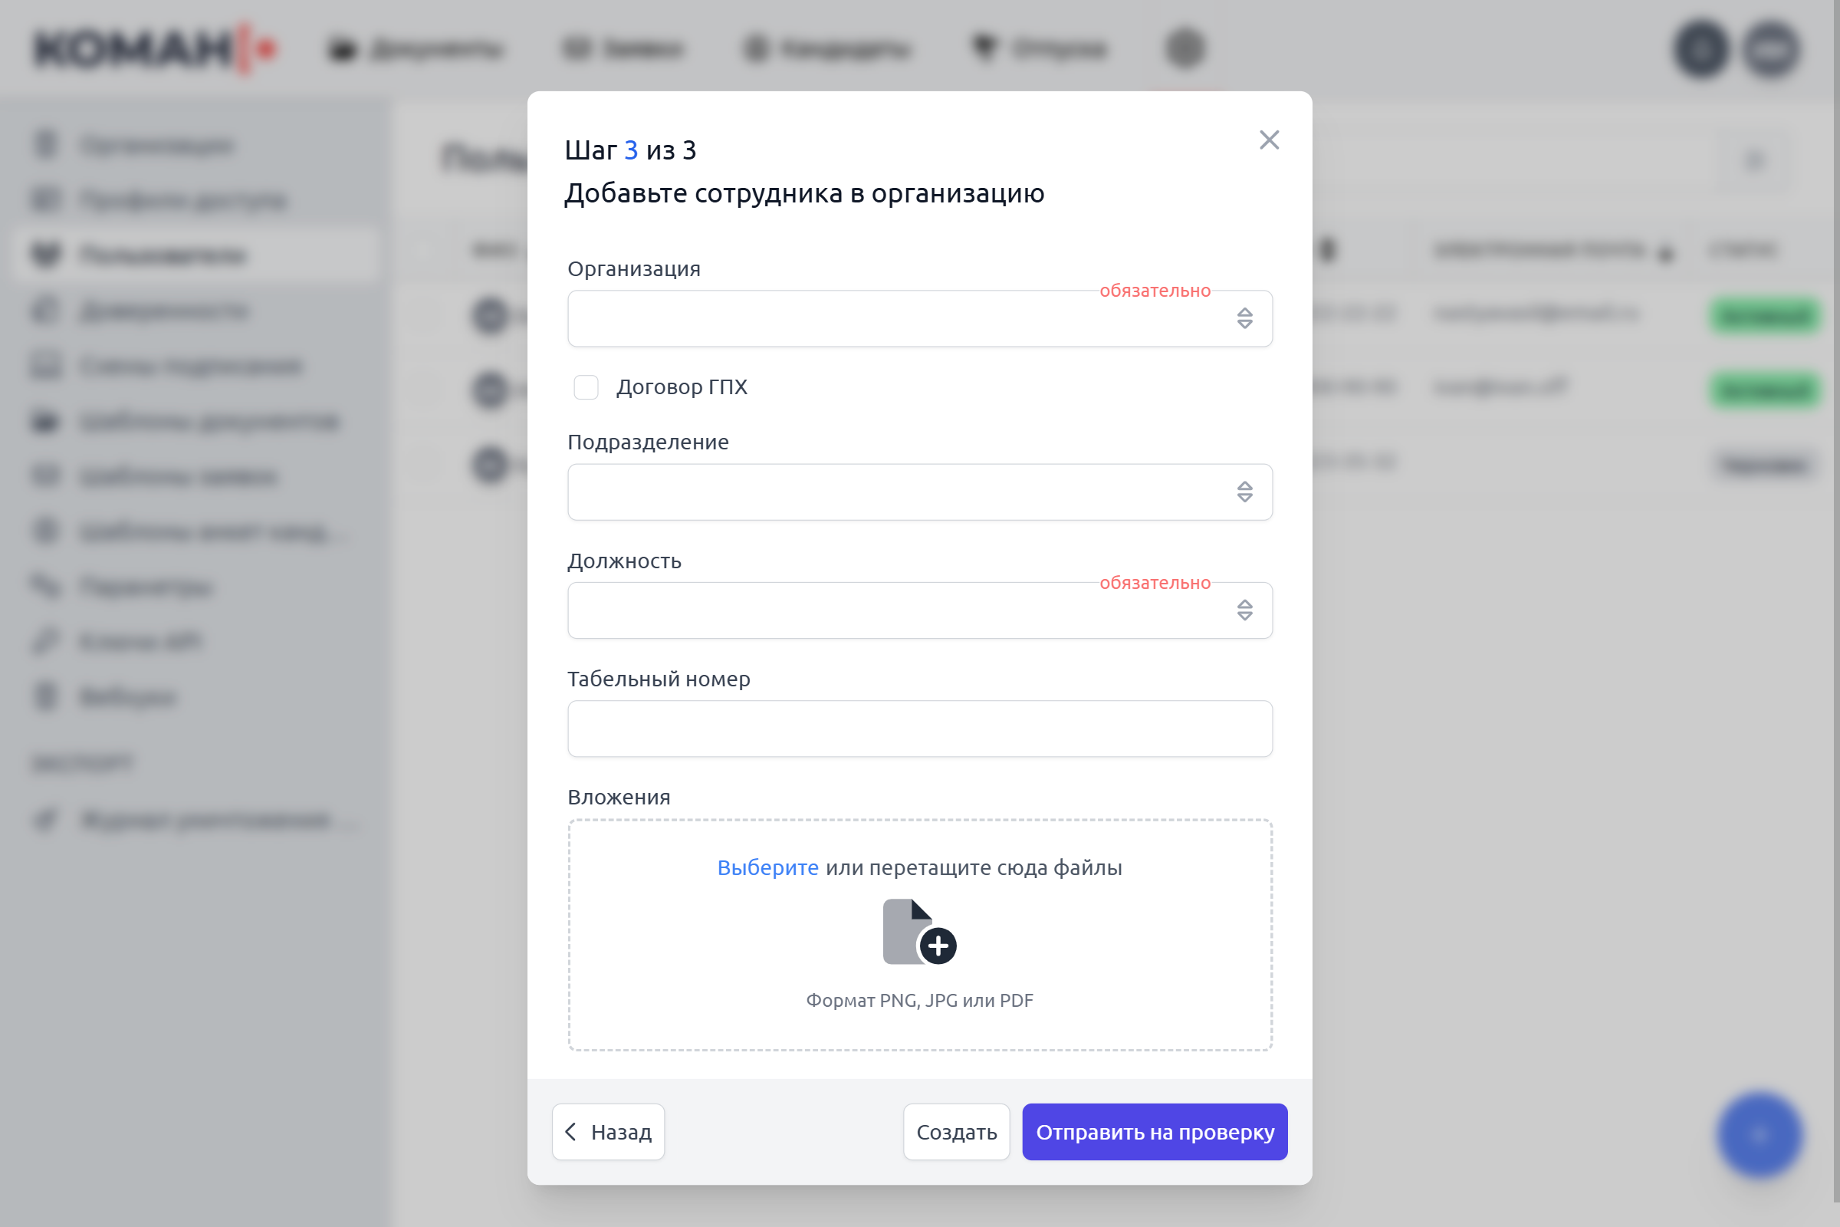
Task: Go to Кандидаты in the top navigation
Action: pyautogui.click(x=828, y=48)
